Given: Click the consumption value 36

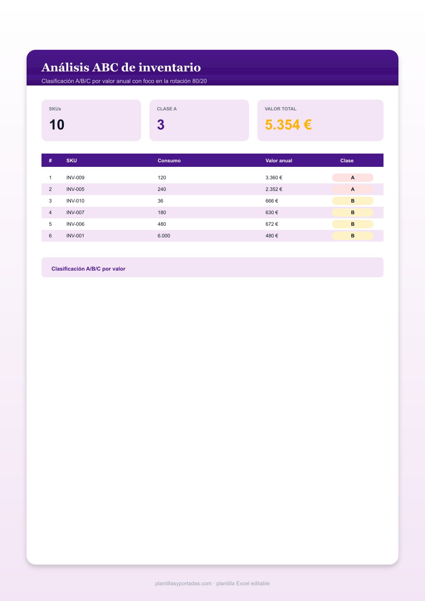Looking at the screenshot, I should click(x=161, y=201).
